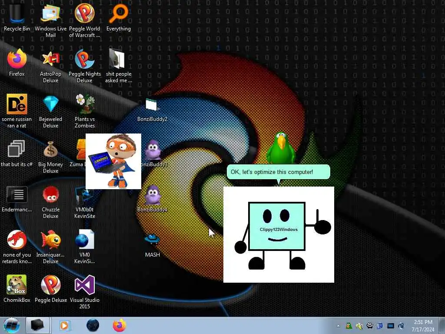
Task: Click the green parrot desktop assistant
Action: click(281, 148)
